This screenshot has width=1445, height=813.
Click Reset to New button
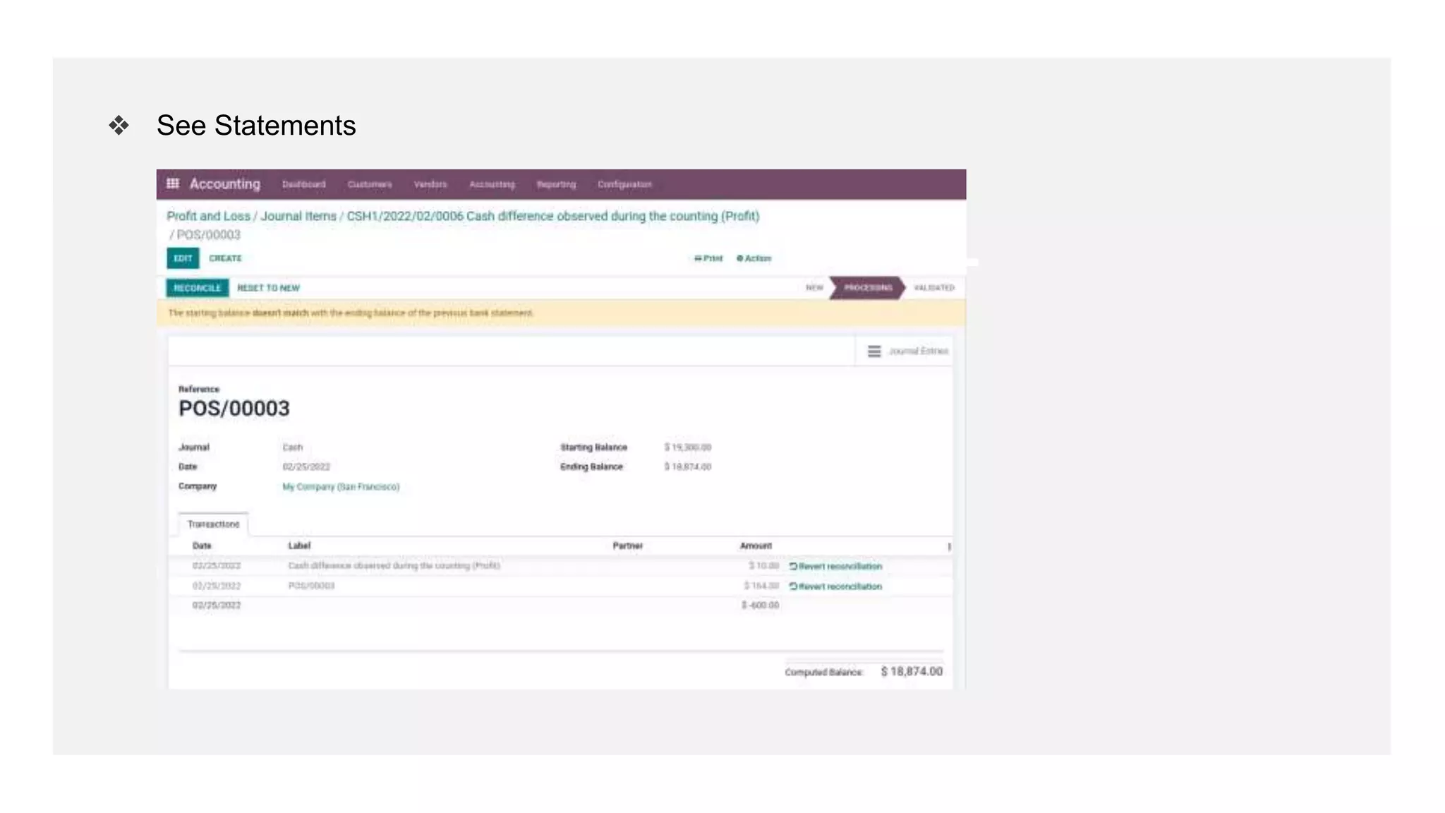268,288
